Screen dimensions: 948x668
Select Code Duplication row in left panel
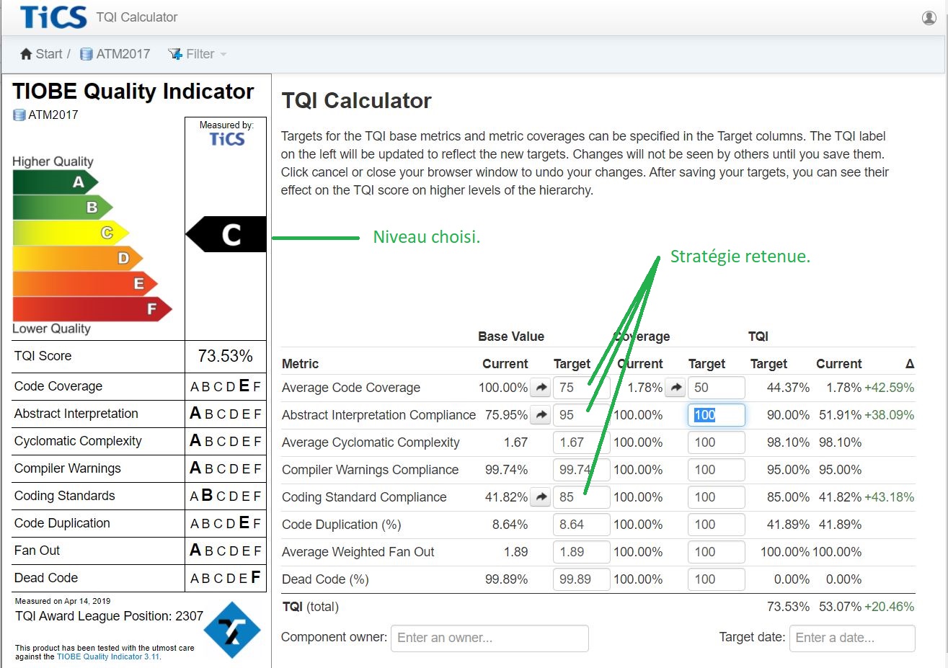click(x=138, y=523)
